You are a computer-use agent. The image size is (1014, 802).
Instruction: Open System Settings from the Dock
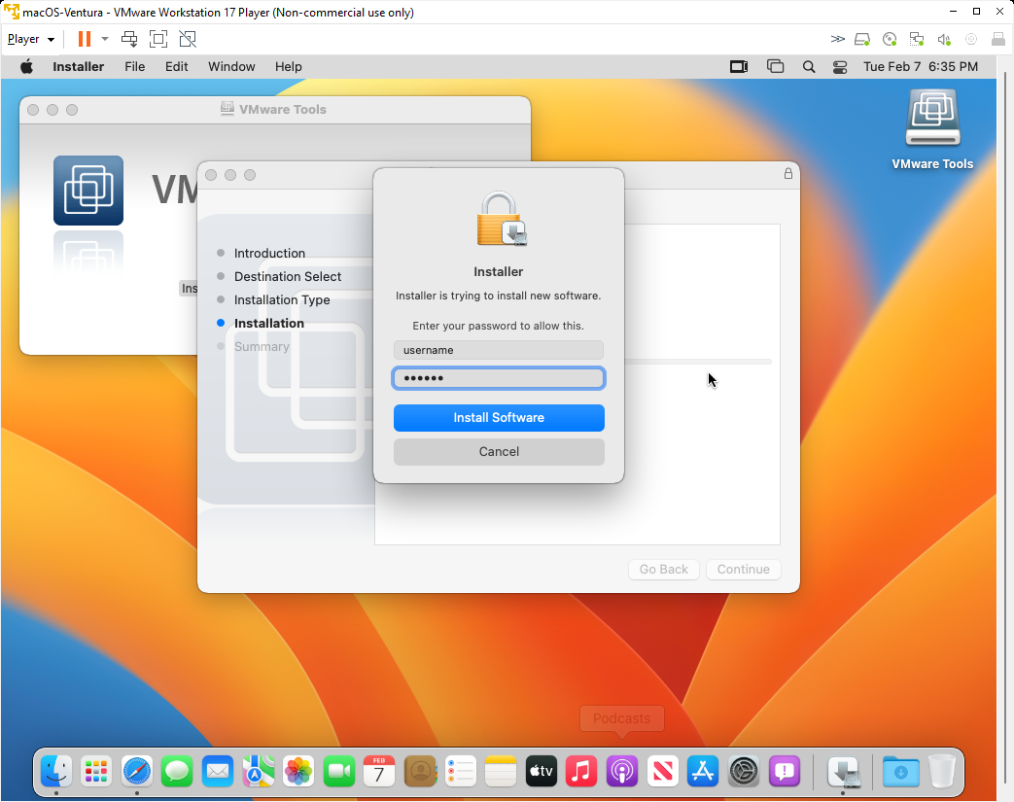[744, 772]
